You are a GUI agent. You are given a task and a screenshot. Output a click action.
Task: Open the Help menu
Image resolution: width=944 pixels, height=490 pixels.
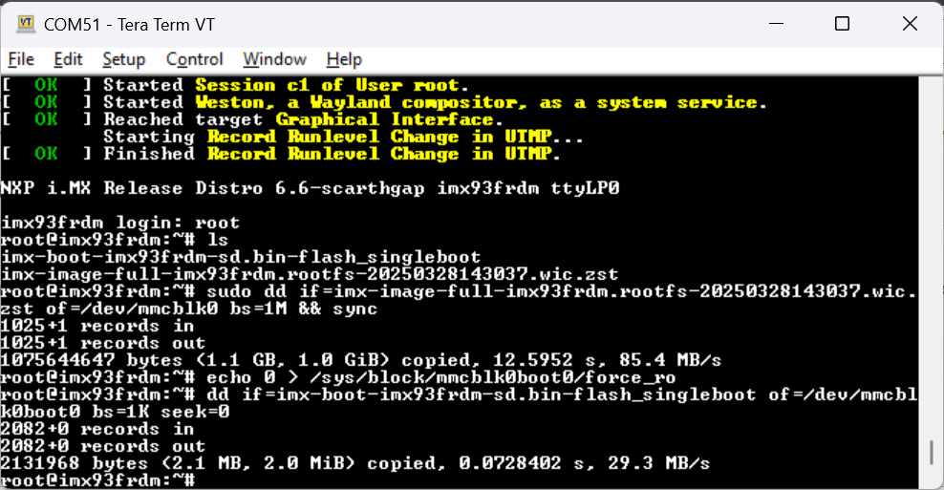[344, 59]
